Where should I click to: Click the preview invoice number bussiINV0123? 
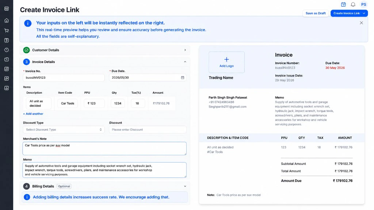tap(285, 68)
